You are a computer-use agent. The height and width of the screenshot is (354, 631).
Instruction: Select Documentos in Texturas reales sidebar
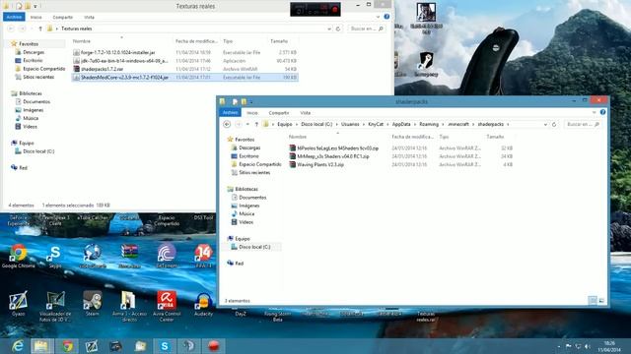click(36, 102)
